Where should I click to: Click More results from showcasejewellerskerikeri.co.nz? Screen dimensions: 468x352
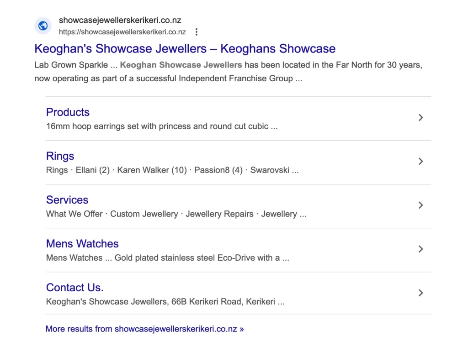click(x=144, y=329)
